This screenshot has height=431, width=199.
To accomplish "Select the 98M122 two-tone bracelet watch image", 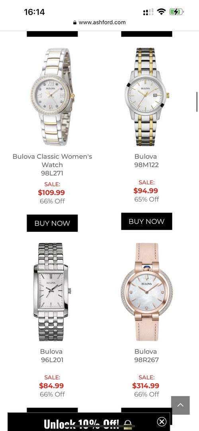I will coord(146,97).
